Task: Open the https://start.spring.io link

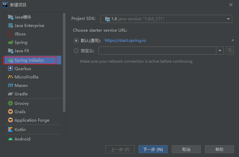Action: pyautogui.click(x=125, y=40)
